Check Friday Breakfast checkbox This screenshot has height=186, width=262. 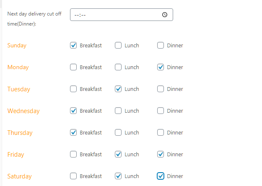pos(73,154)
